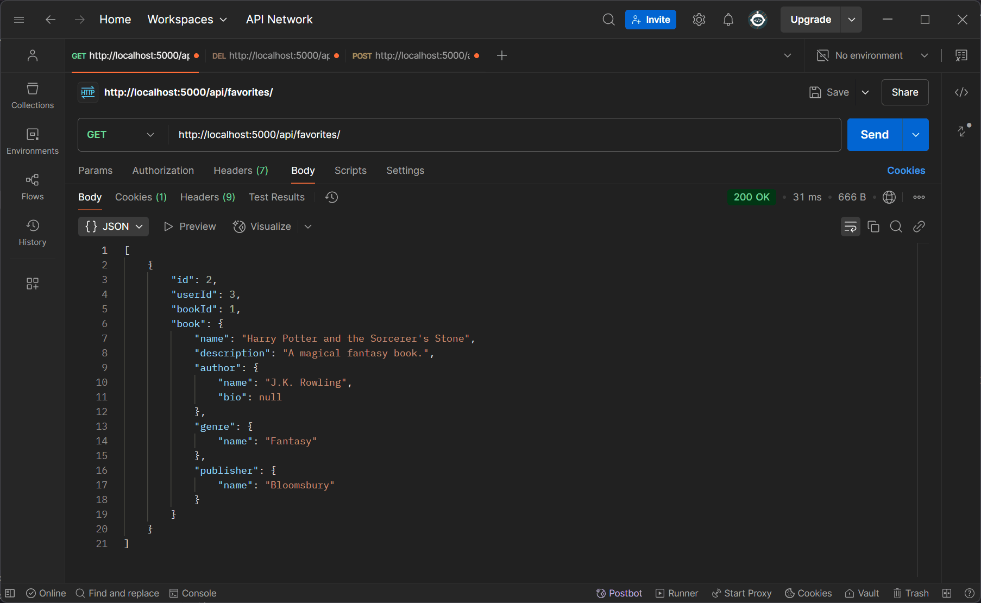981x603 pixels.
Task: Toggle line wrap in response body
Action: [851, 227]
